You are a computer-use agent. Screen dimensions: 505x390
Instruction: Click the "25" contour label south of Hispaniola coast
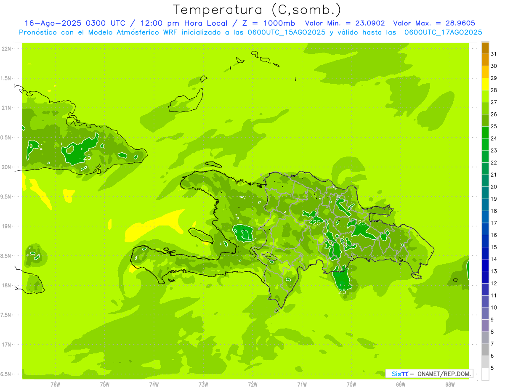(x=342, y=291)
